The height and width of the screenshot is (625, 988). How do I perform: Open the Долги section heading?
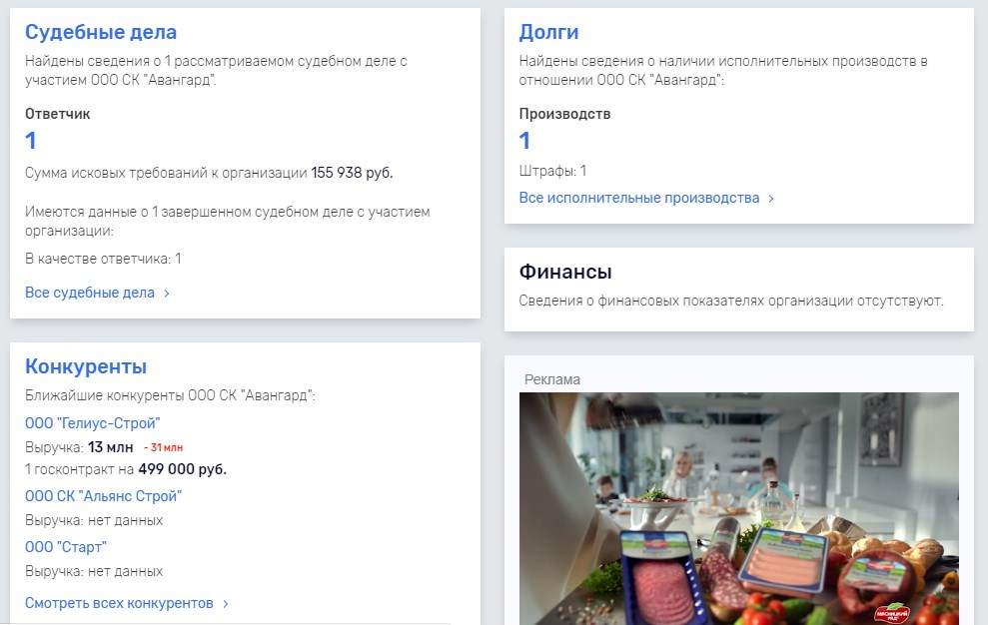548,32
